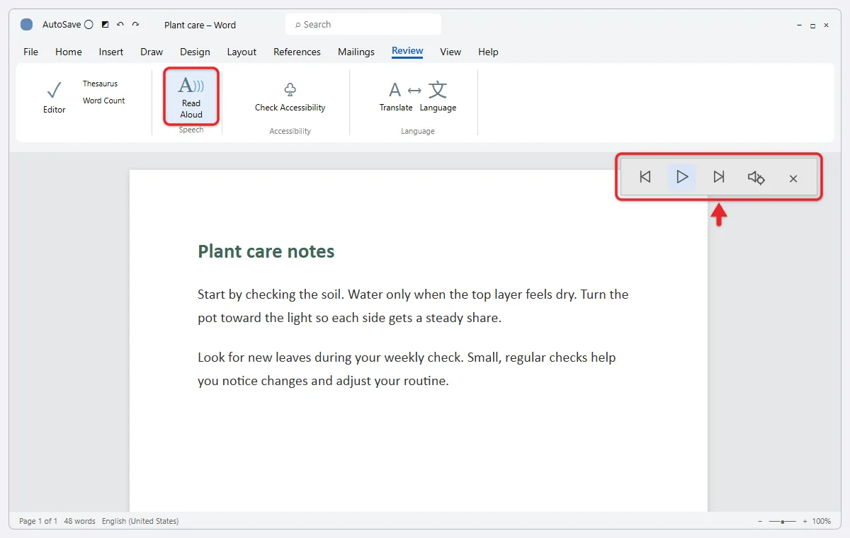
Task: Switch to the Mailings tab
Action: pyautogui.click(x=356, y=52)
